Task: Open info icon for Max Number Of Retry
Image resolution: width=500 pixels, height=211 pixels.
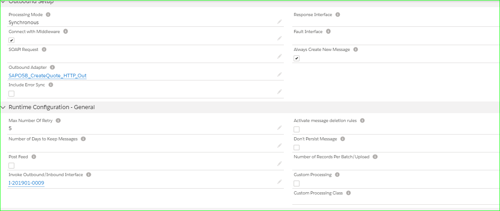Action: tap(58, 121)
